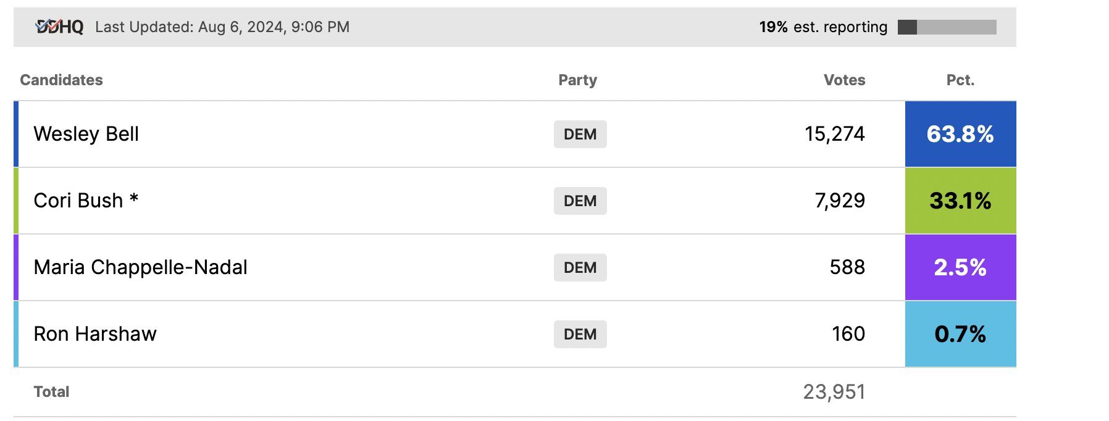The image size is (1109, 421).
Task: Click the DDHQ logo icon
Action: [59, 27]
